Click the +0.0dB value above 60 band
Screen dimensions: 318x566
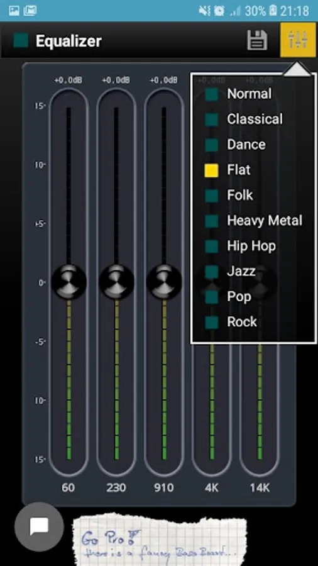[68, 80]
